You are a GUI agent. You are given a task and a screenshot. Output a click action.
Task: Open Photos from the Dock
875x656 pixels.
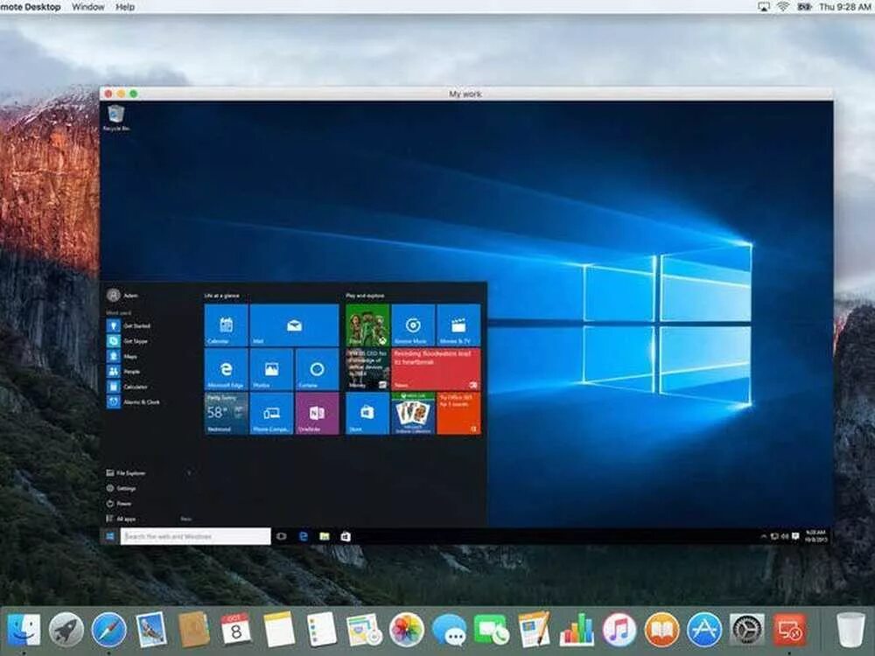406,631
